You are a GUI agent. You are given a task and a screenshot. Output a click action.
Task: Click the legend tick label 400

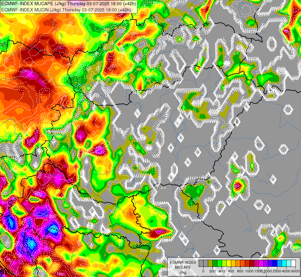click(x=222, y=271)
